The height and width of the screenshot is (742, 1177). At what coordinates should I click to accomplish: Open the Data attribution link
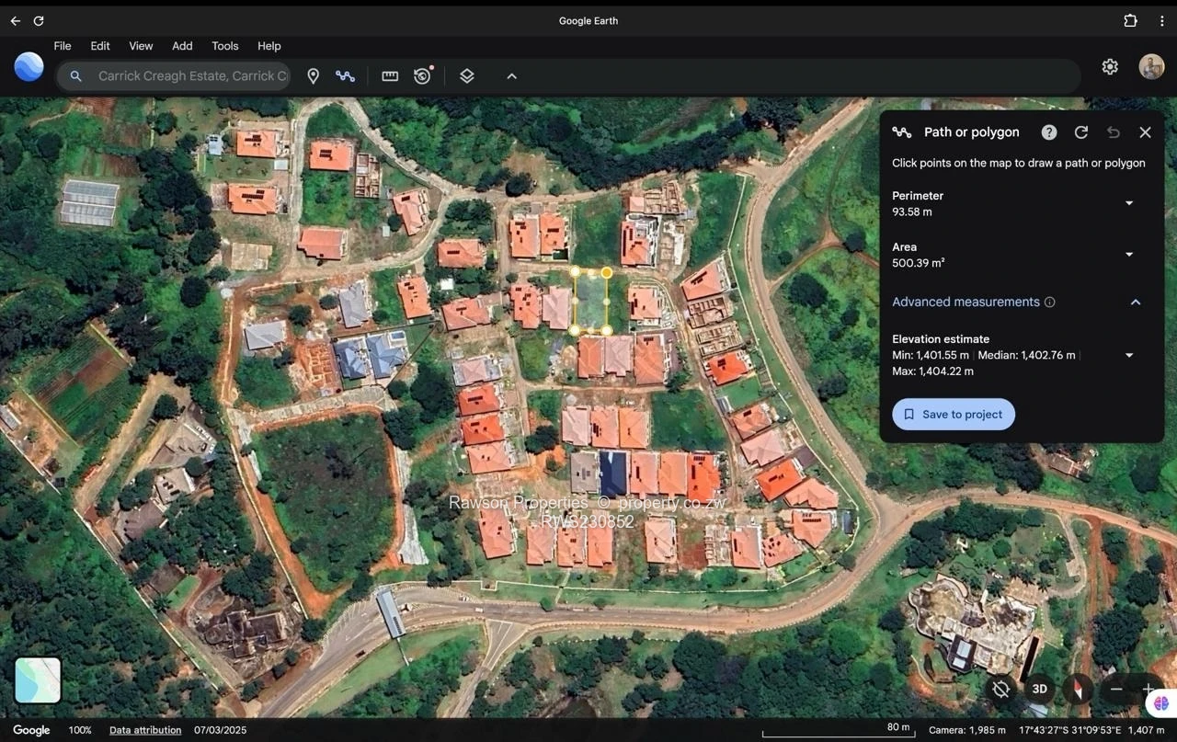(145, 730)
